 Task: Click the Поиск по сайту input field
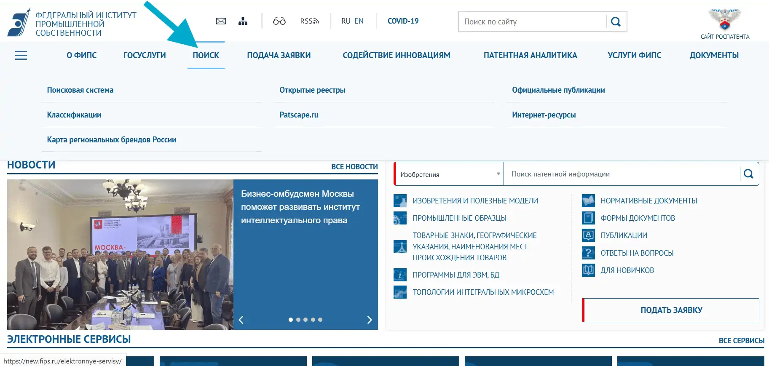[532, 22]
